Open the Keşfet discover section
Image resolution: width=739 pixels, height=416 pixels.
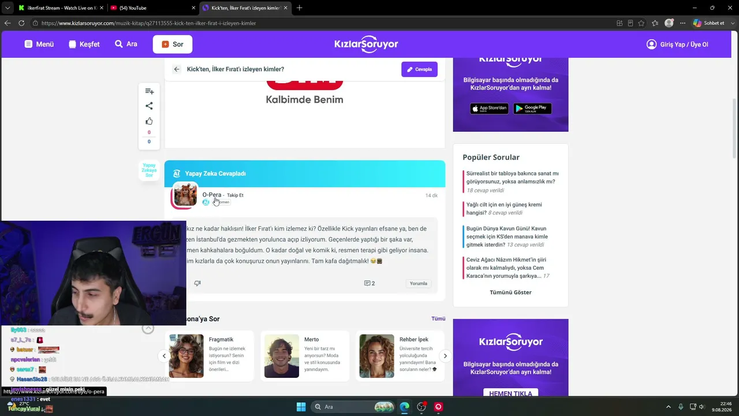(x=84, y=44)
